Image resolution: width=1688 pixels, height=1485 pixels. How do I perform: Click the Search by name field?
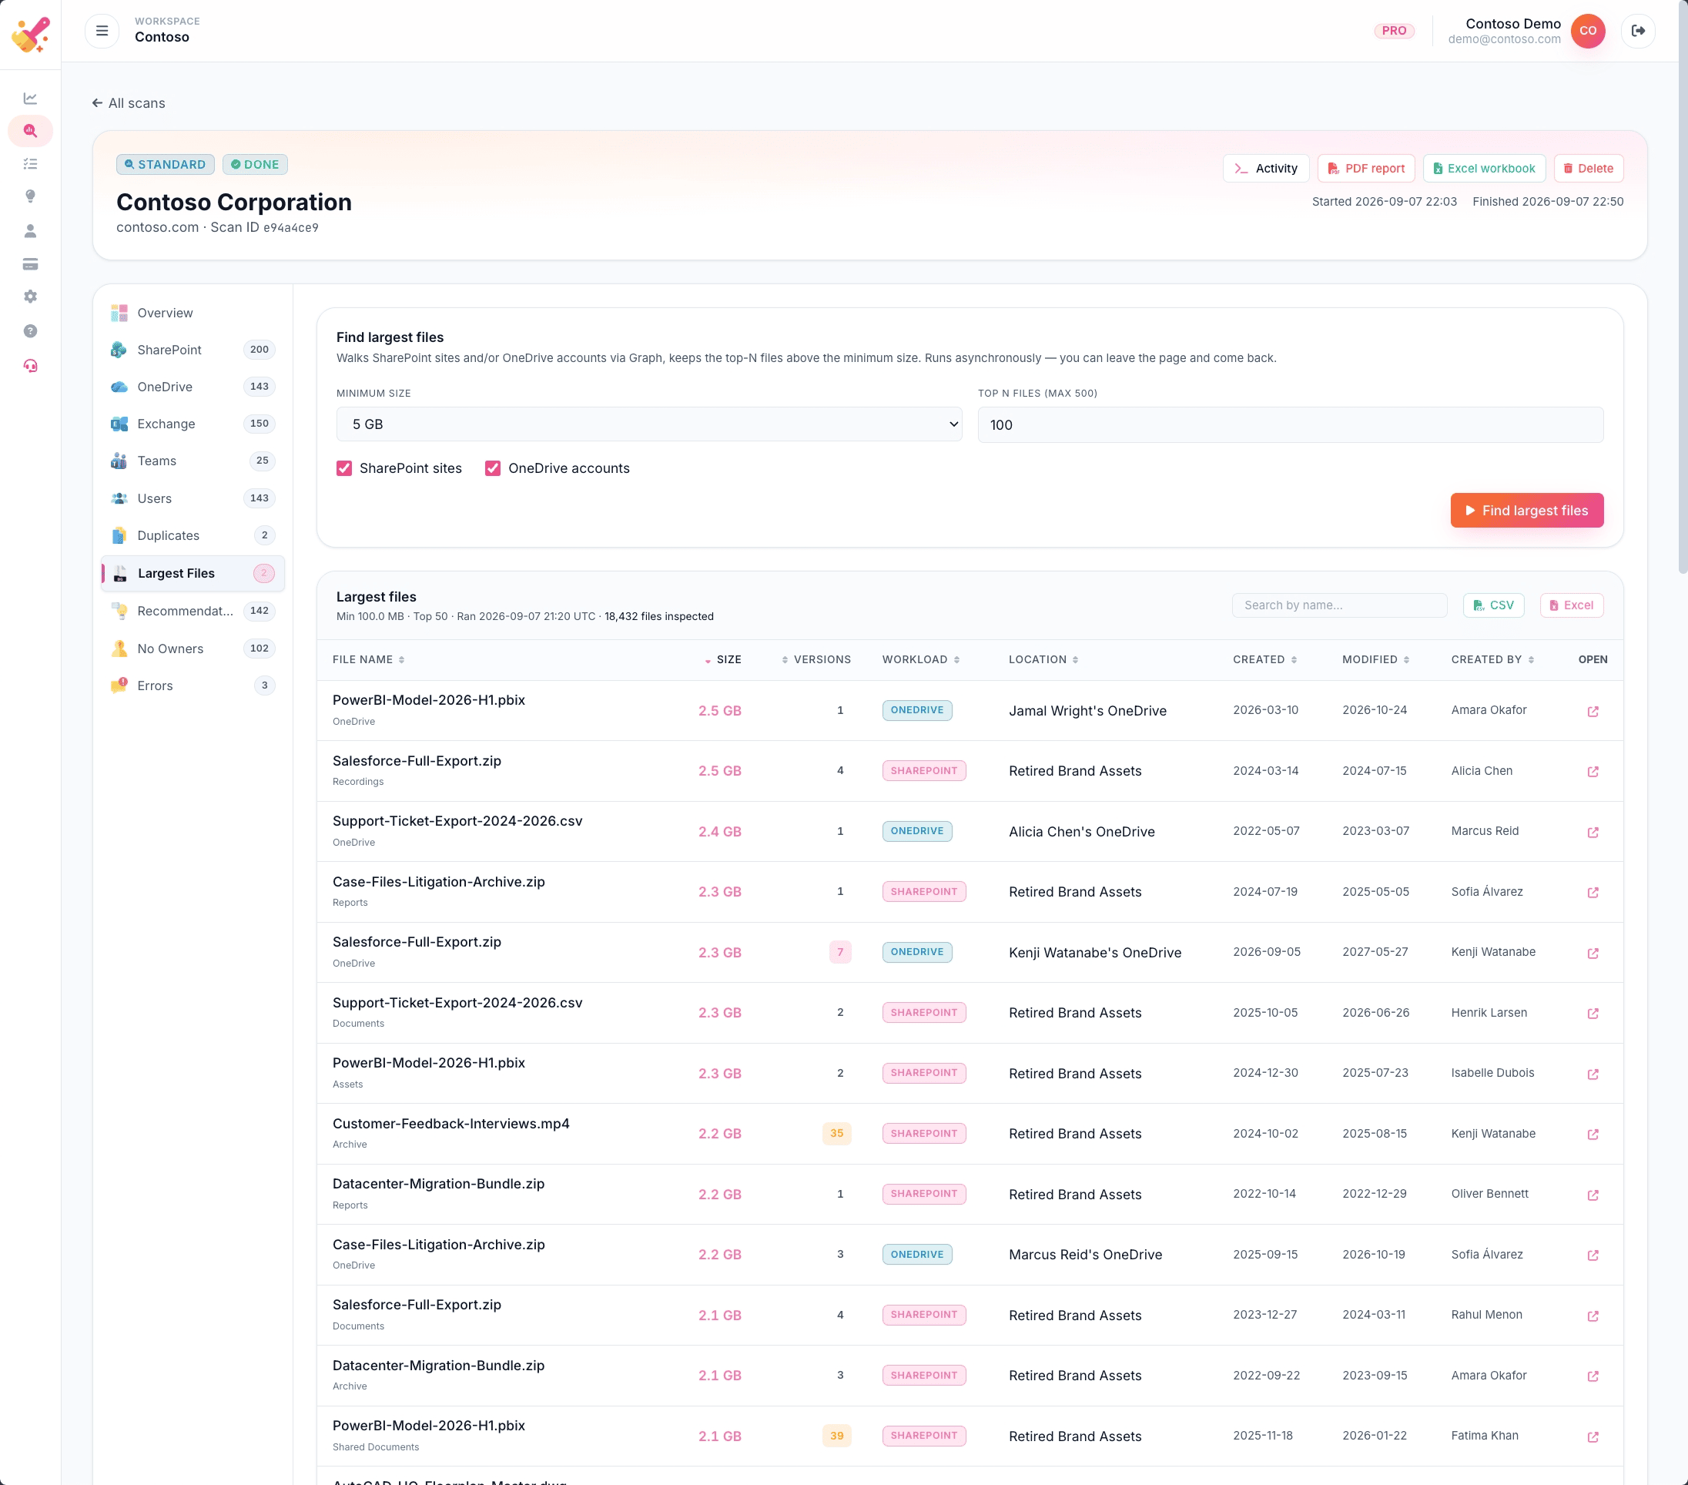tap(1338, 605)
